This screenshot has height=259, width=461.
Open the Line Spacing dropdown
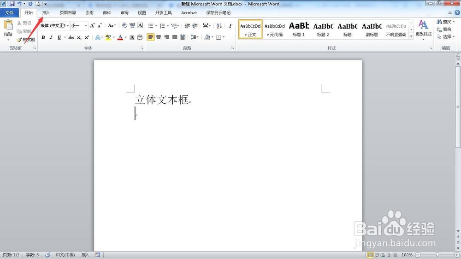(x=195, y=37)
